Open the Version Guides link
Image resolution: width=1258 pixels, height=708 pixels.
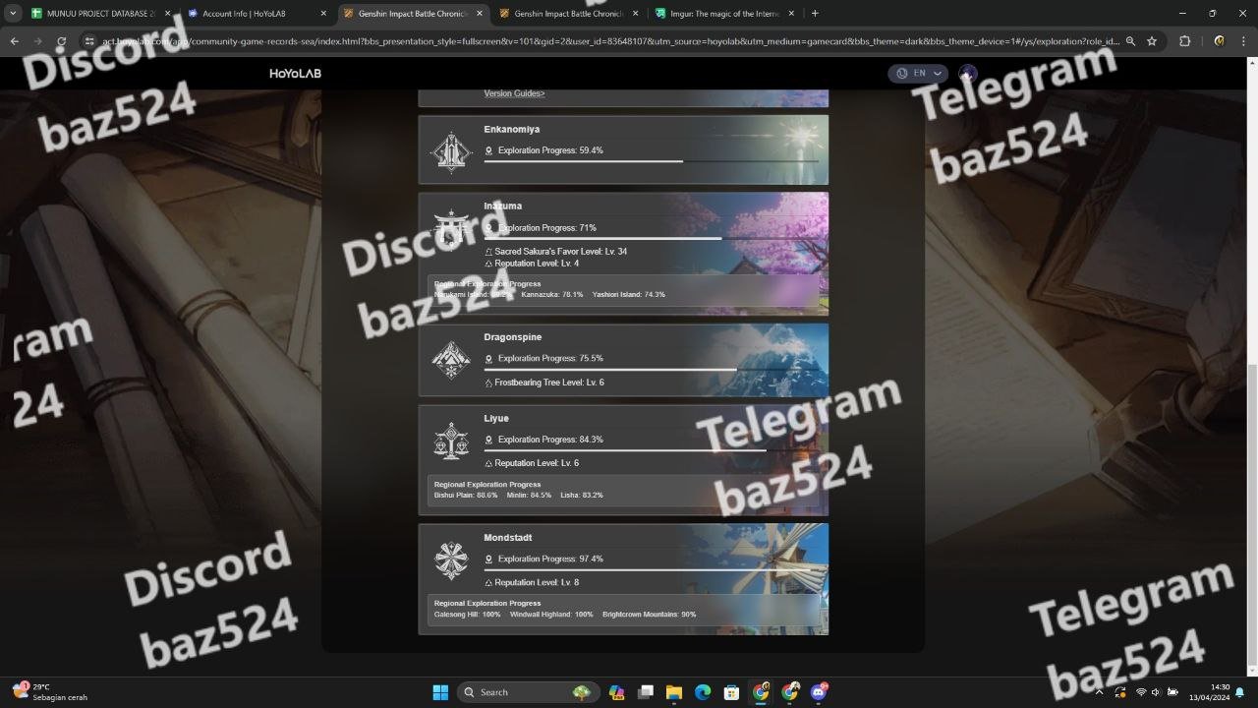pyautogui.click(x=514, y=93)
